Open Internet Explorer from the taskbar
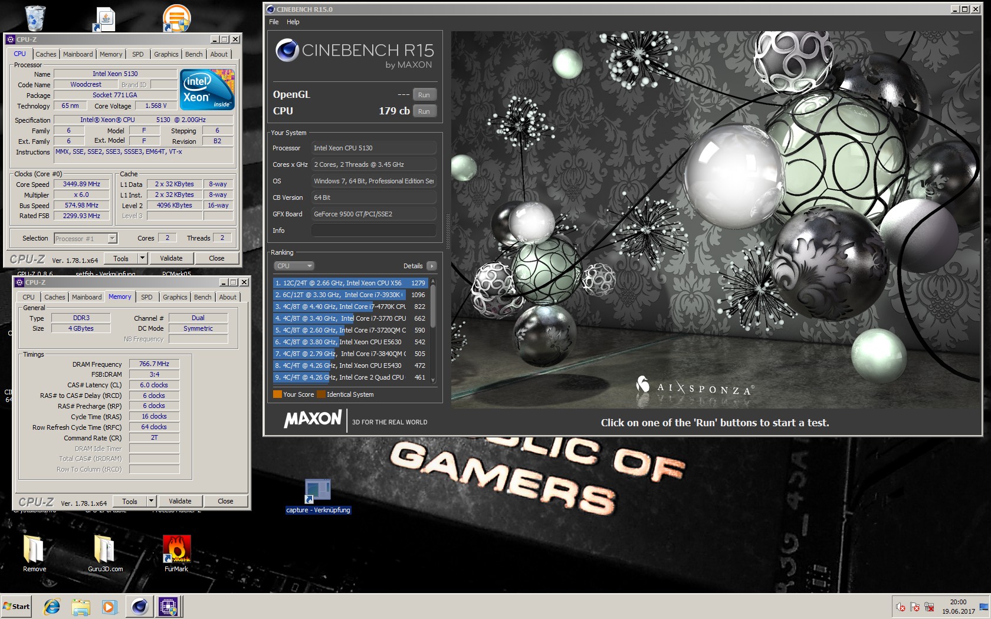 [x=52, y=607]
